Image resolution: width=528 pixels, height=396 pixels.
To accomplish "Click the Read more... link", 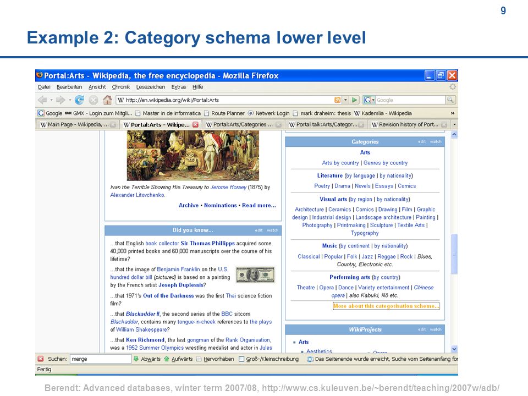I will (x=259, y=205).
